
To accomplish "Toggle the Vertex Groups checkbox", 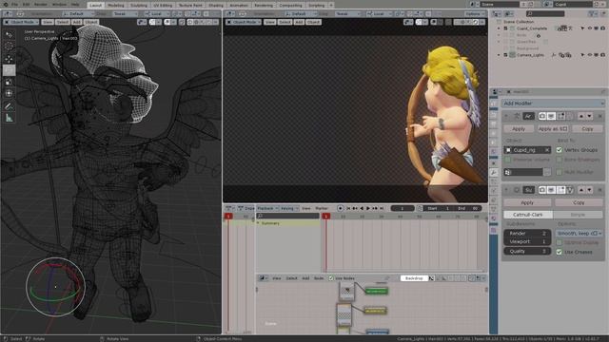I will click(560, 150).
